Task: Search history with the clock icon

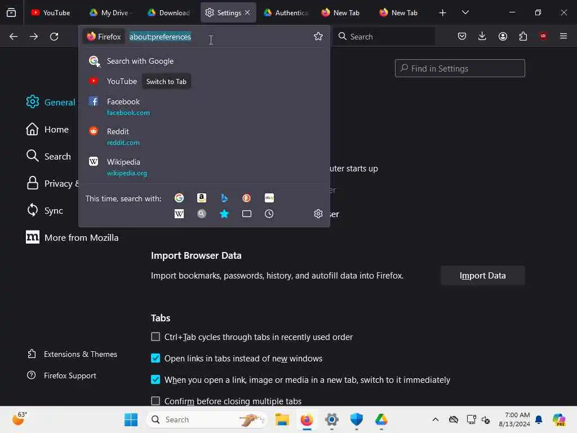Action: pos(269,214)
